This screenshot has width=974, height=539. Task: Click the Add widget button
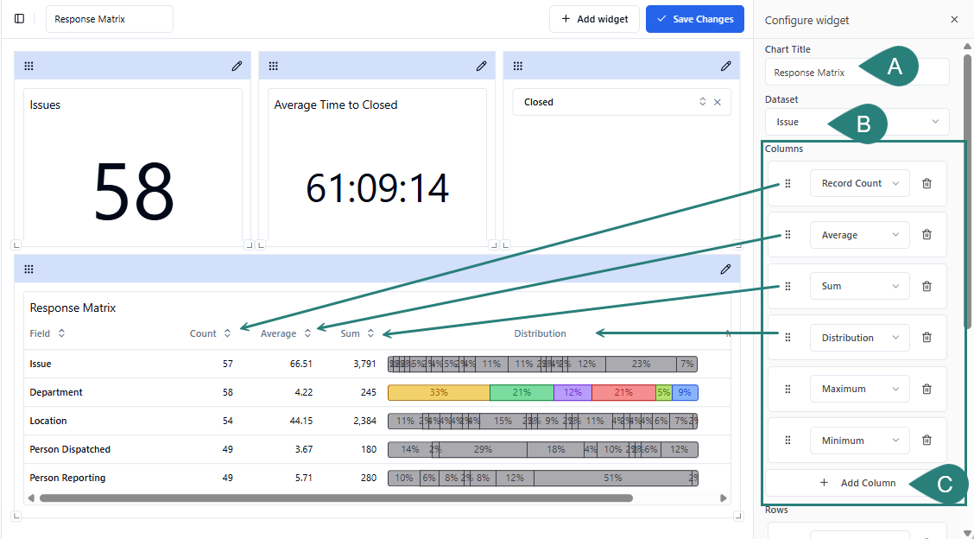(594, 19)
